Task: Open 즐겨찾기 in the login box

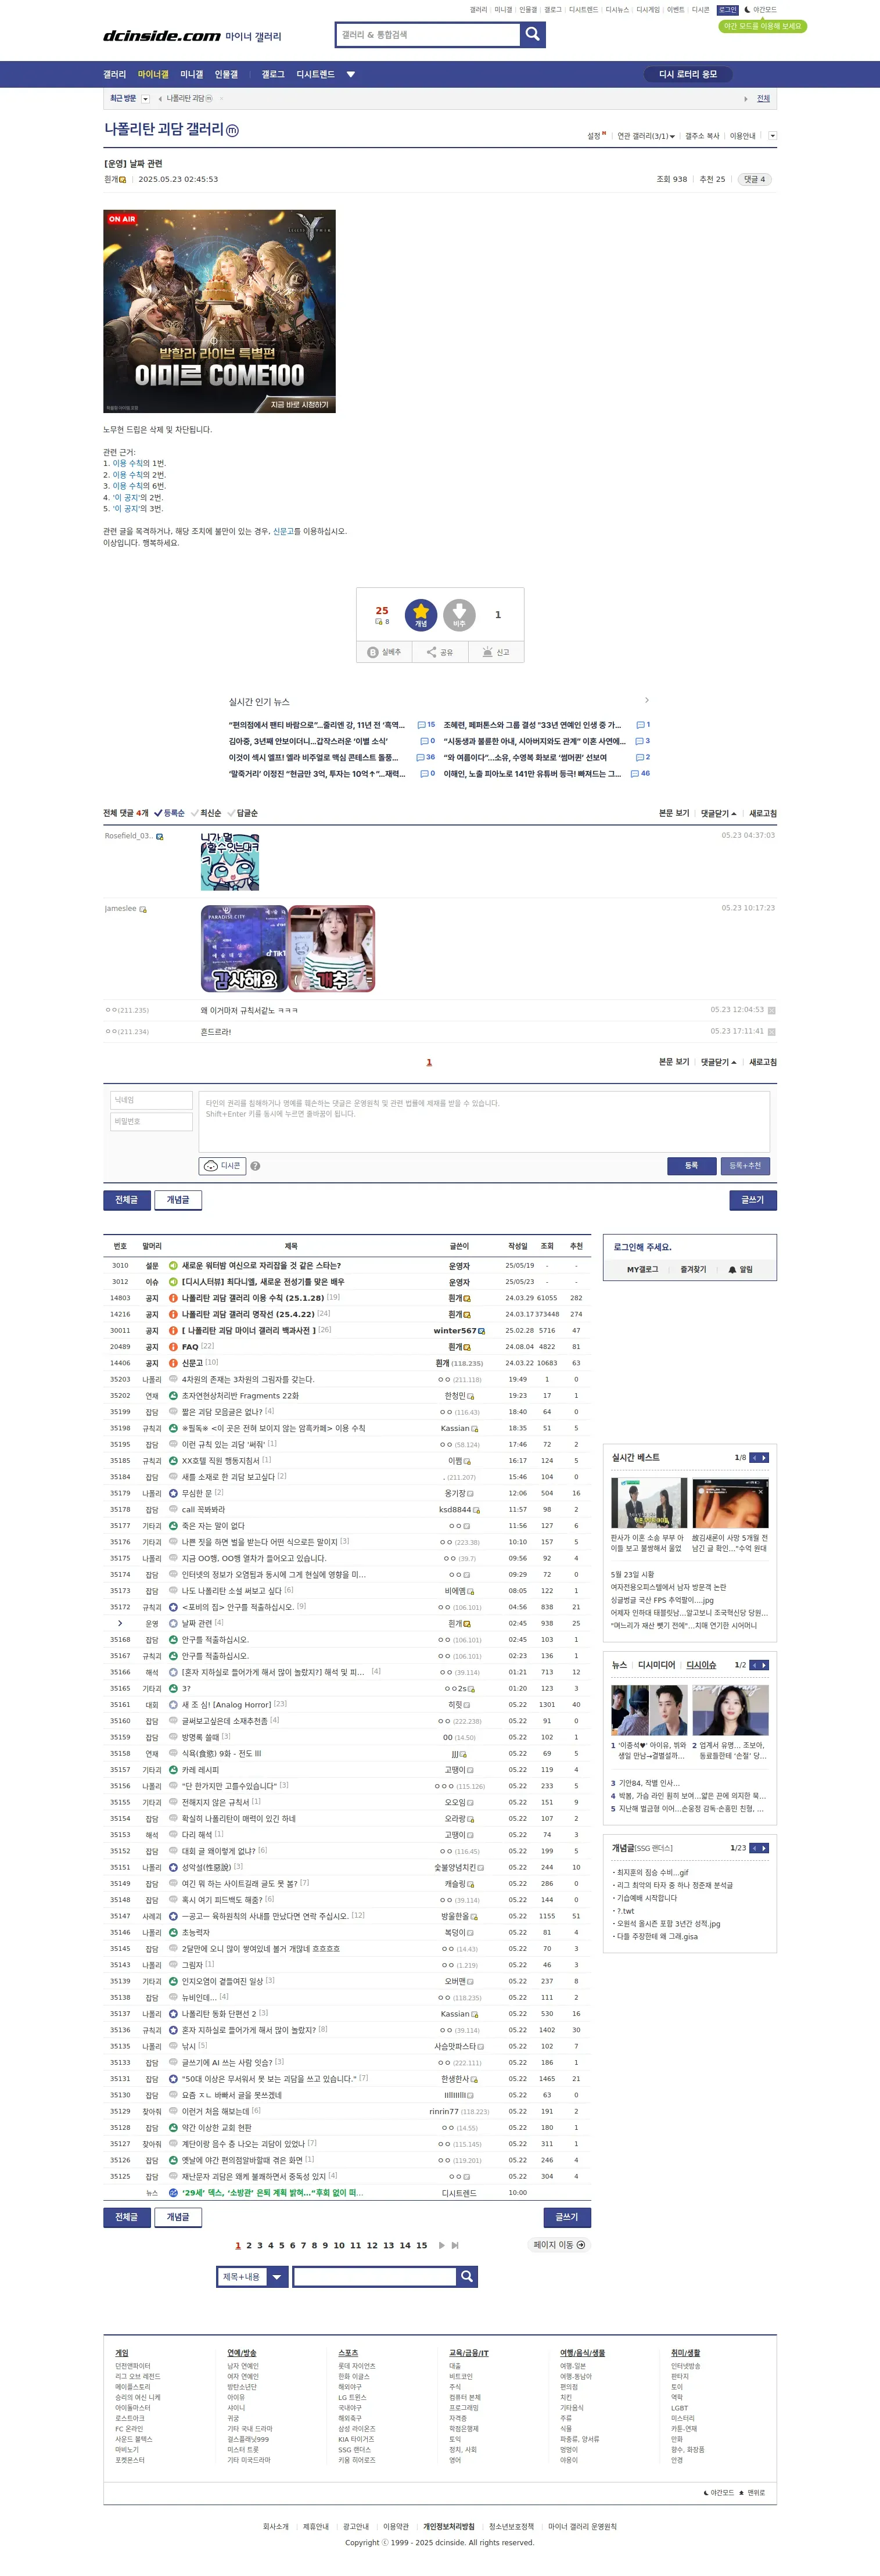Action: tap(693, 1270)
